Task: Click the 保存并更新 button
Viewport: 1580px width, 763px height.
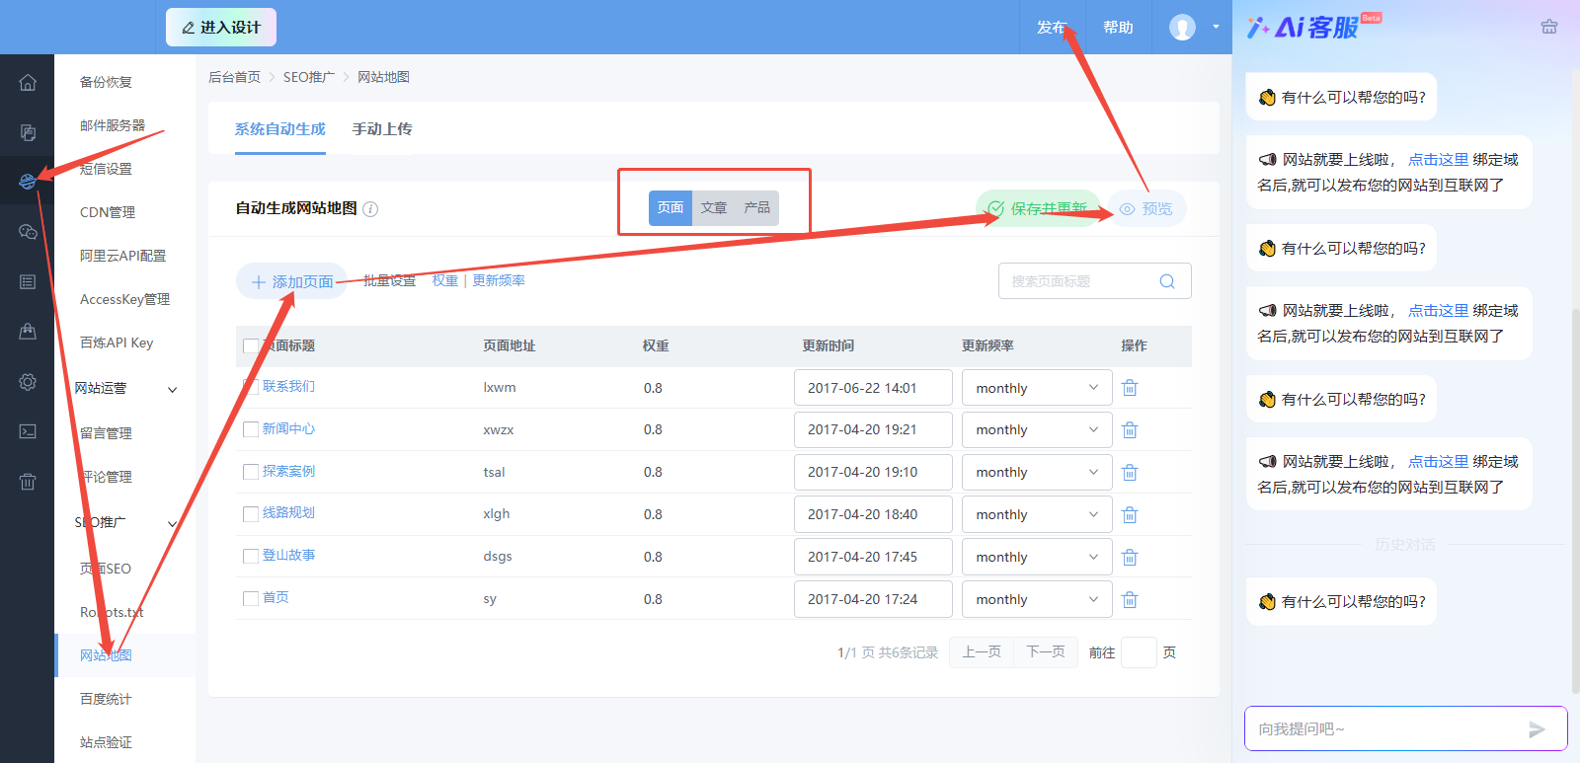Action: click(x=1038, y=208)
